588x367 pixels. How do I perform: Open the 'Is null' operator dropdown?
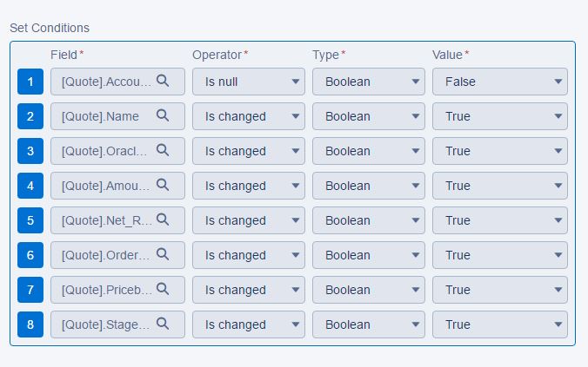point(249,82)
